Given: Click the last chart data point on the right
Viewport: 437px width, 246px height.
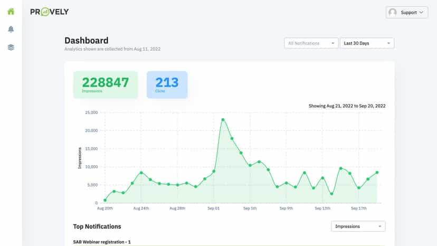Looking at the screenshot, I should pyautogui.click(x=377, y=173).
